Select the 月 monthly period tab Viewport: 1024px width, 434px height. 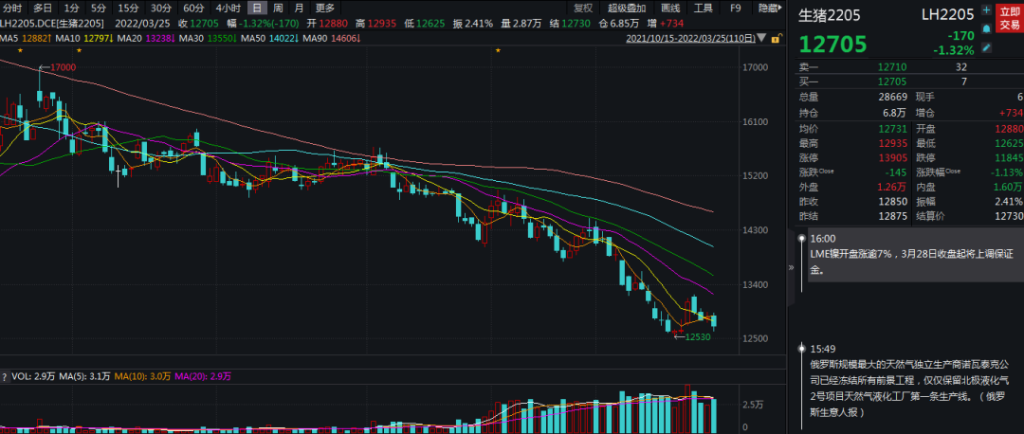[299, 9]
